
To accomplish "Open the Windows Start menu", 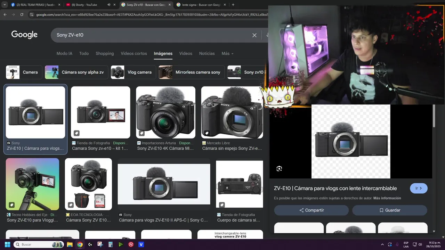I will click(7, 244).
